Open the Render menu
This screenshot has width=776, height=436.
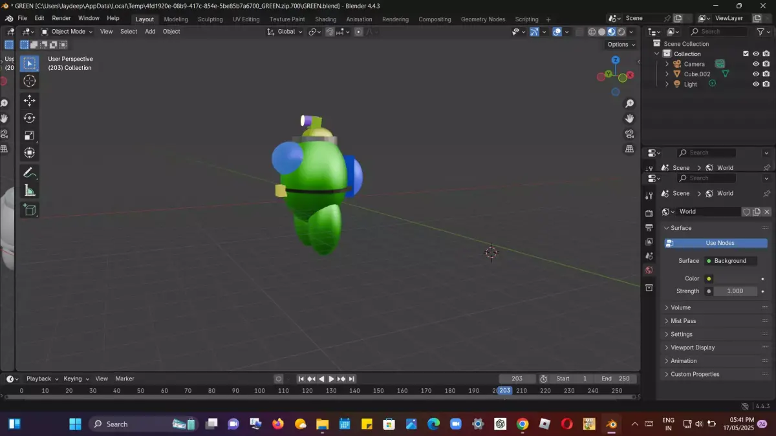click(x=61, y=18)
